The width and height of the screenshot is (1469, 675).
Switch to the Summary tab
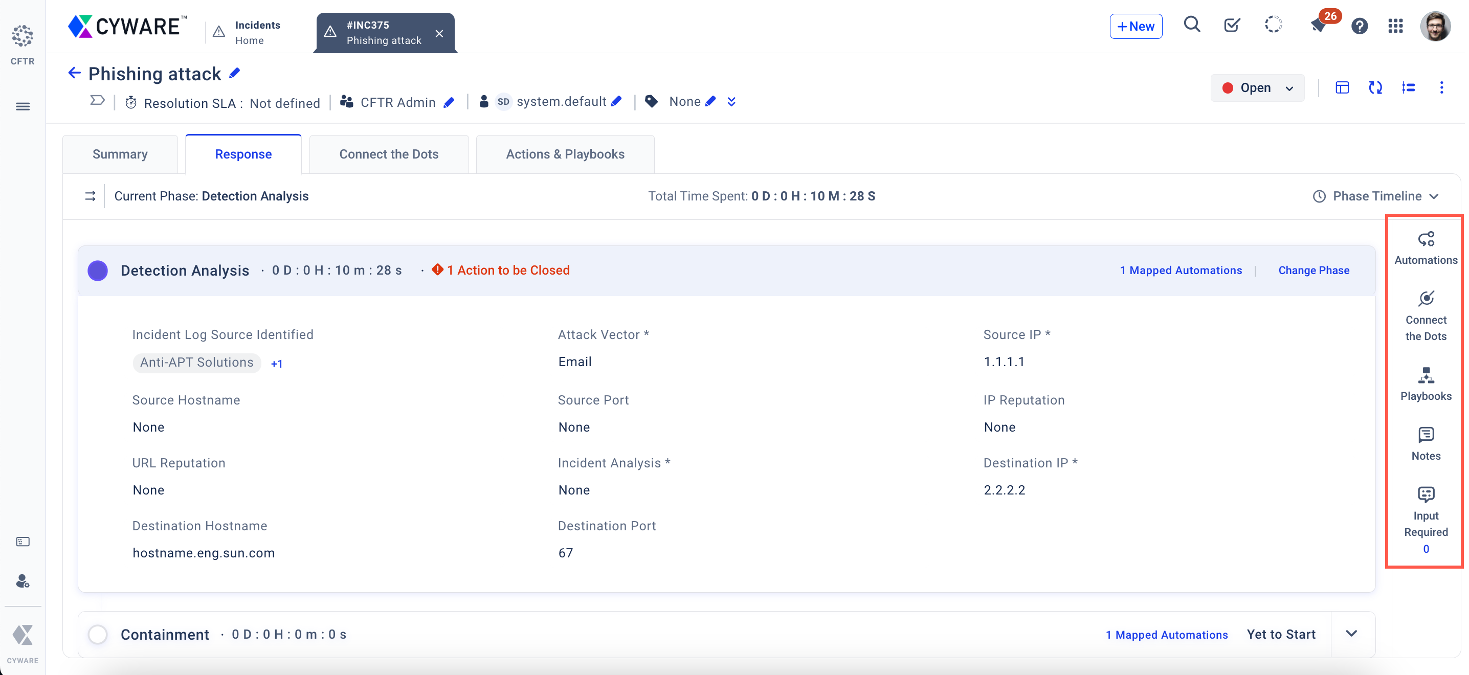click(x=120, y=154)
